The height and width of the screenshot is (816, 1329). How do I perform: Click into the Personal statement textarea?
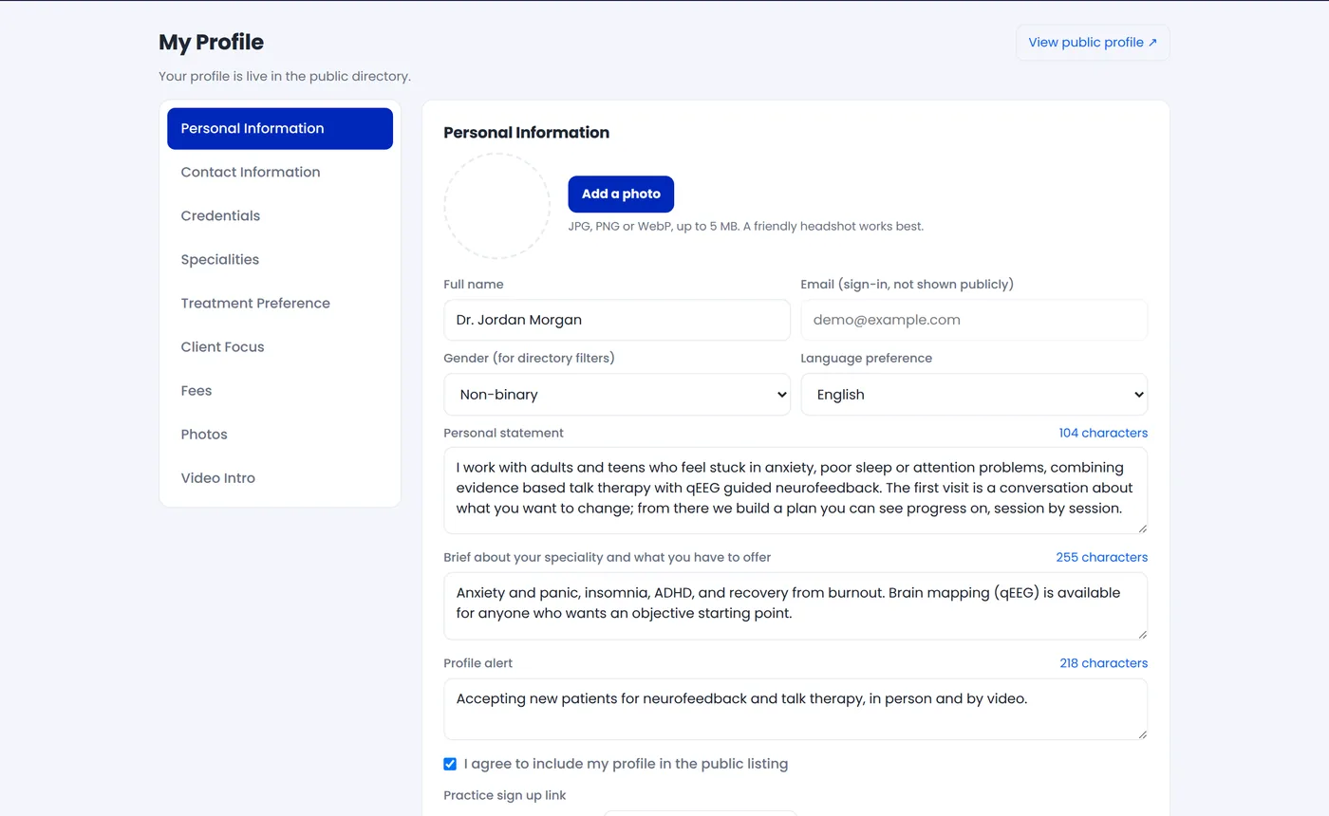(x=796, y=491)
